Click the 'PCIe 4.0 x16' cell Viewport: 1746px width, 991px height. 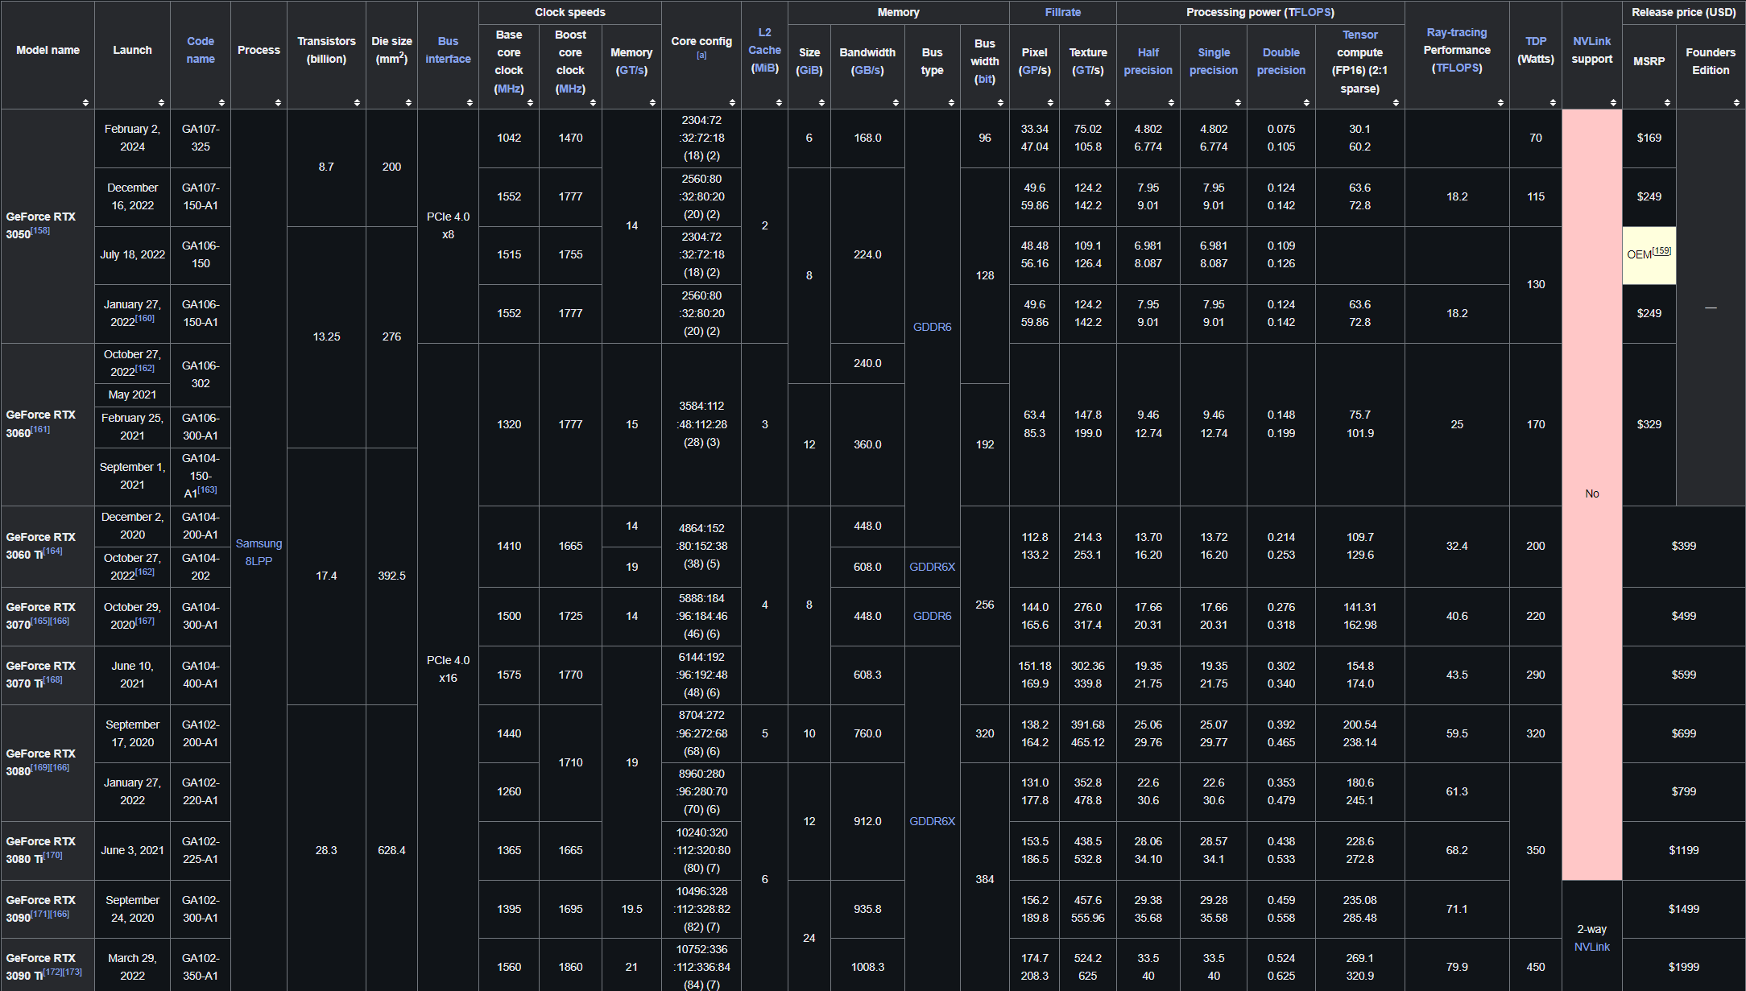[x=448, y=669]
